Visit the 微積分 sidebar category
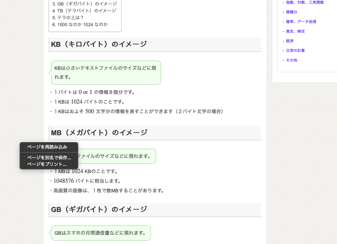This screenshot has height=244, width=337. (292, 12)
